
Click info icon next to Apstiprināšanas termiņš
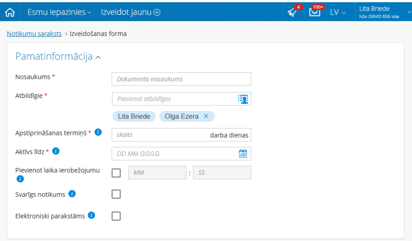(x=99, y=132)
